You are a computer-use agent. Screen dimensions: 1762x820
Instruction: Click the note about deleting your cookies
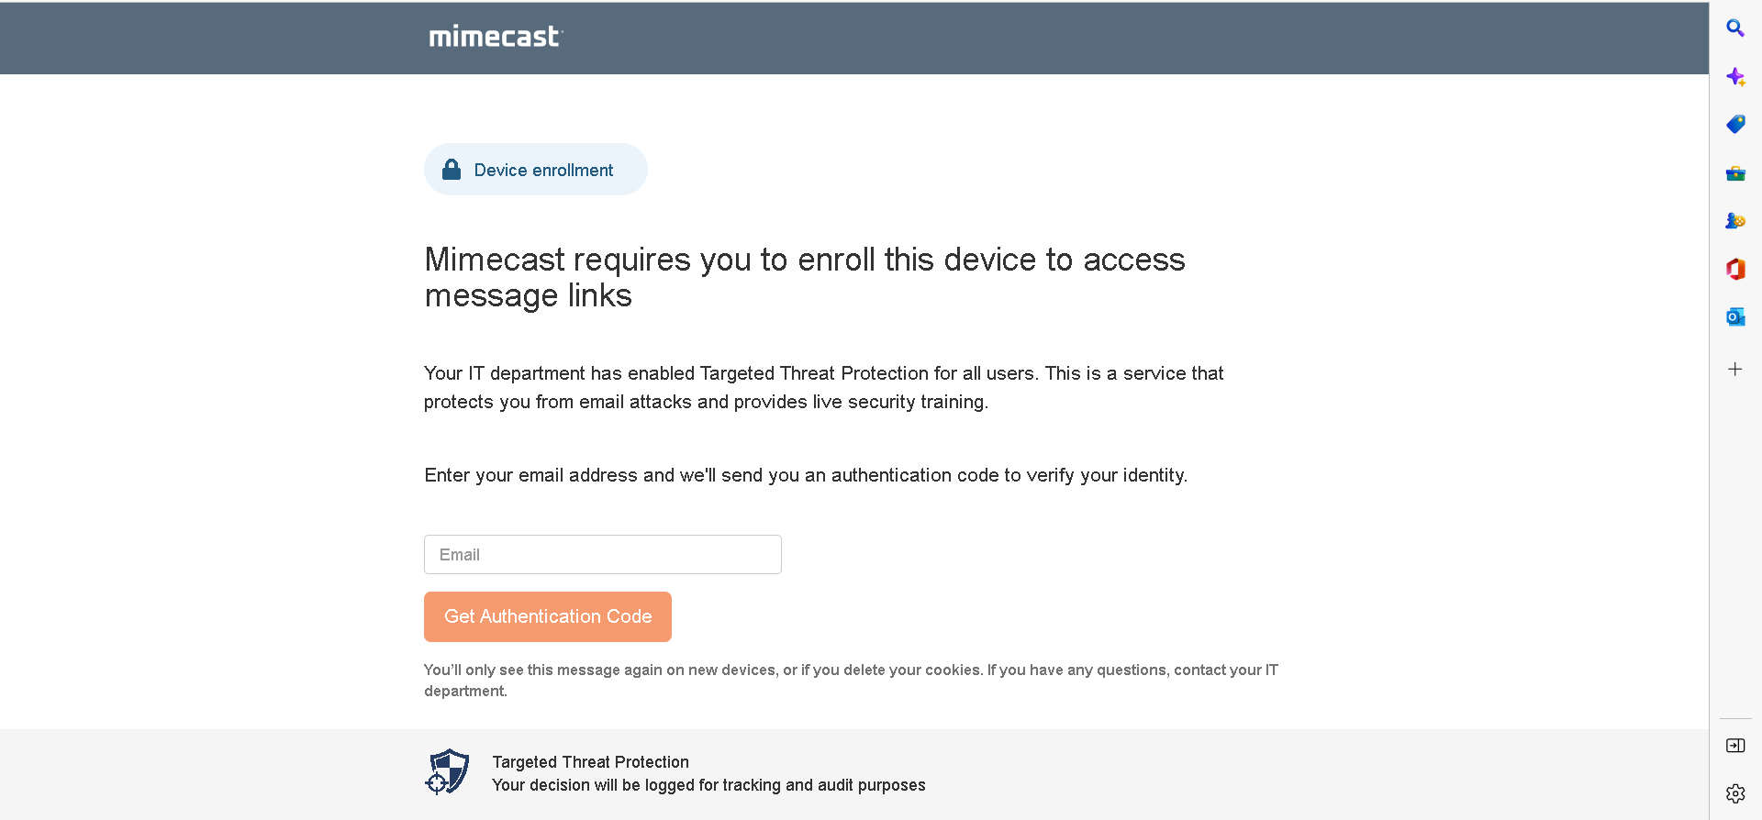tap(850, 680)
